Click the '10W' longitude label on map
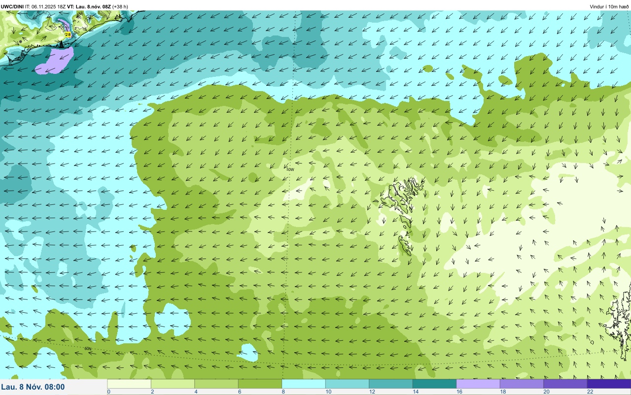This screenshot has height=395, width=631. tap(290, 169)
